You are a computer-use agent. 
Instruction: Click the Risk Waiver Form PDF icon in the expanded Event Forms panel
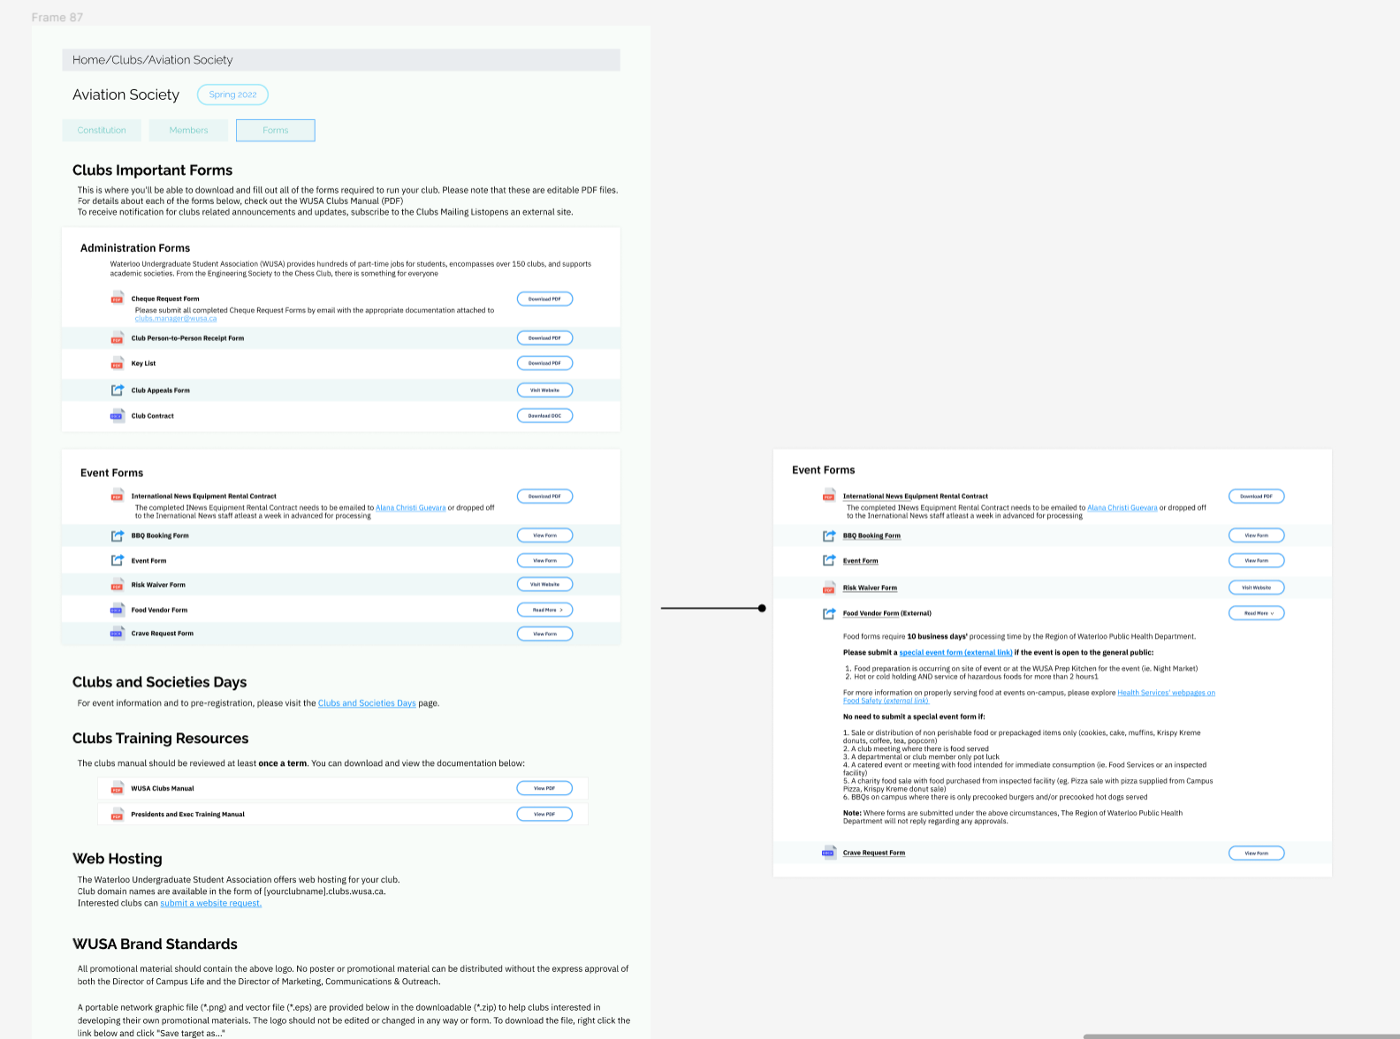[x=828, y=588]
